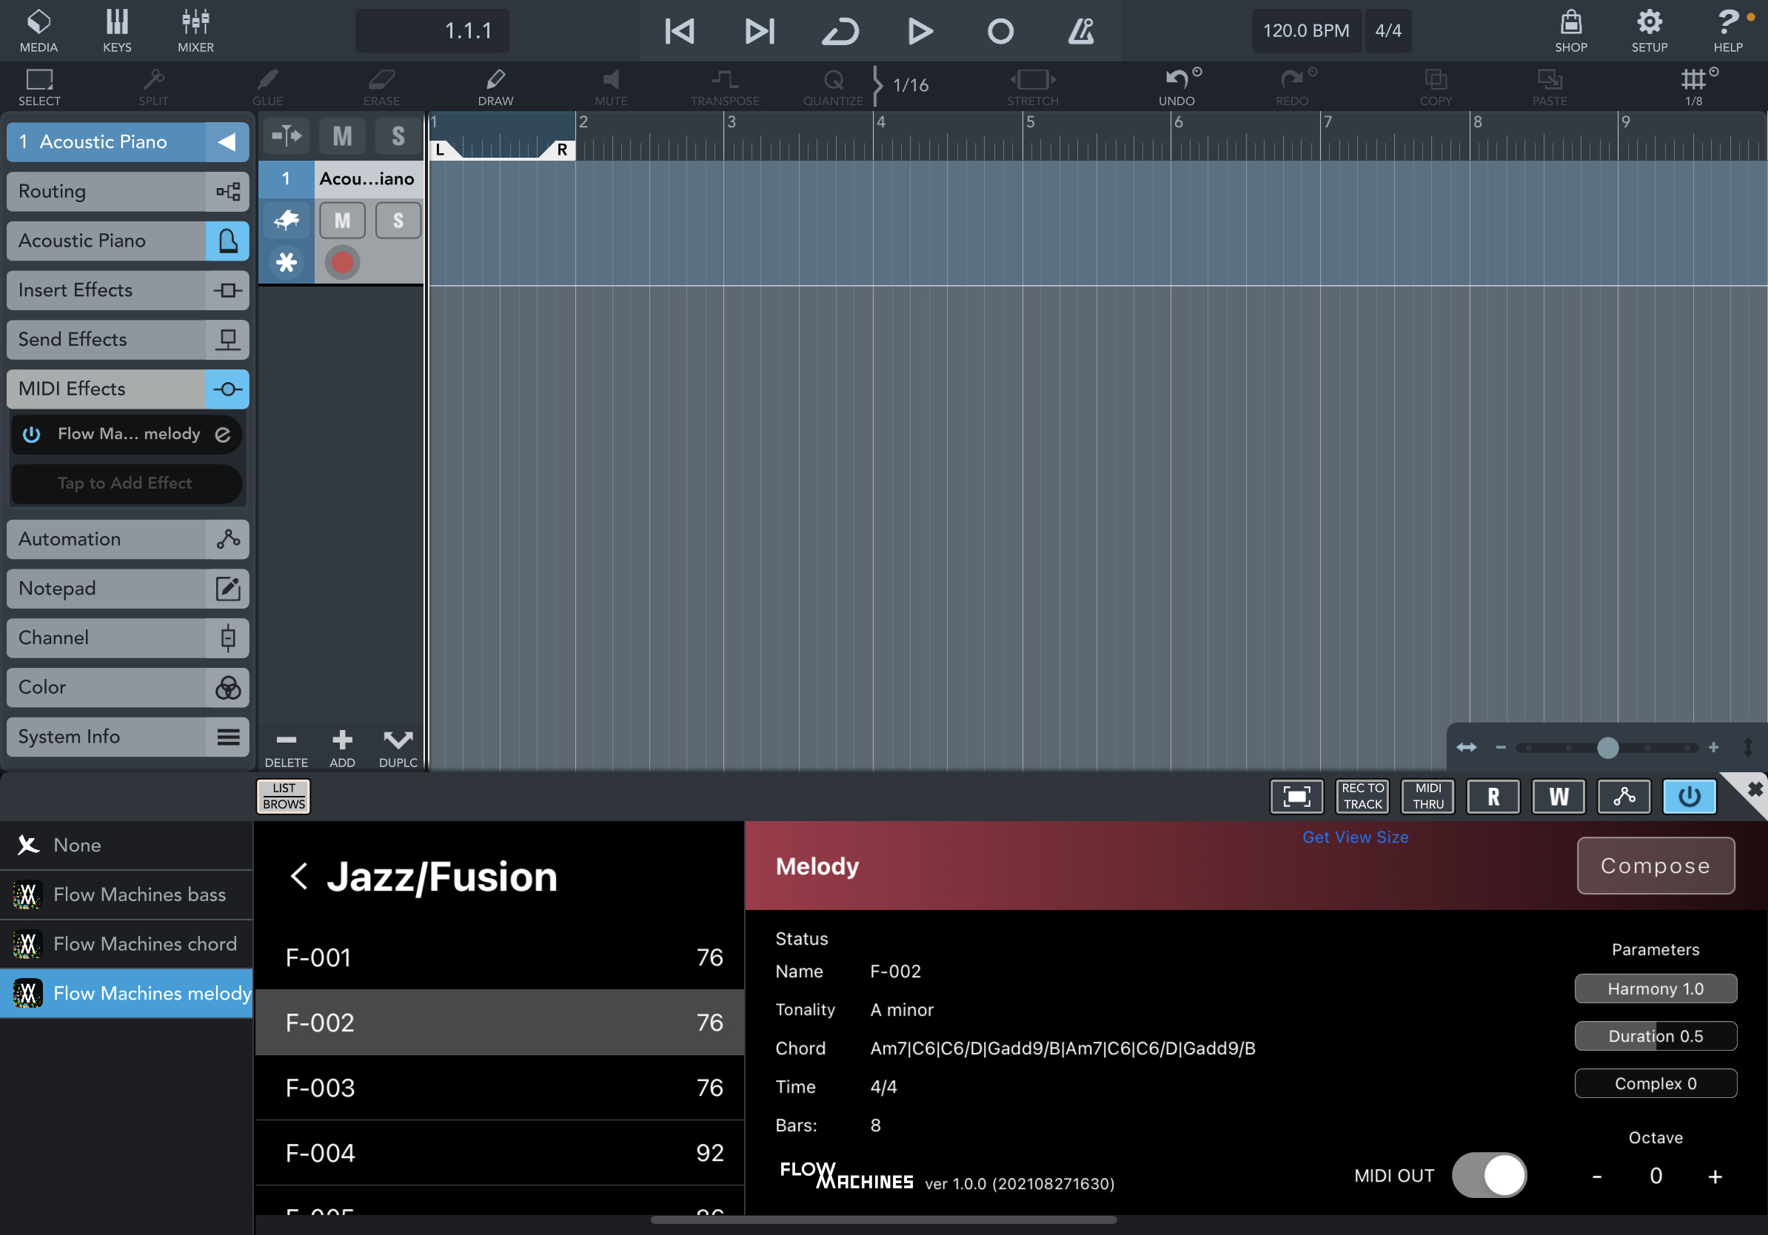Open the Acoustic Piano instrument section
Image resolution: width=1768 pixels, height=1235 pixels.
click(x=128, y=240)
